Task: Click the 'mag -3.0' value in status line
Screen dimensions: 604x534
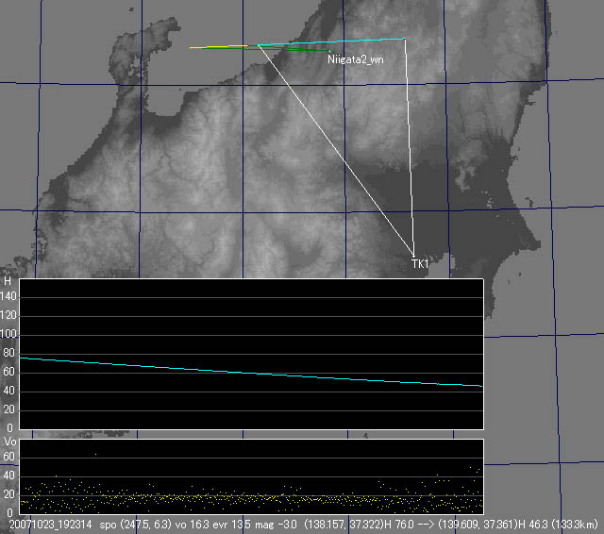Action: (x=275, y=525)
